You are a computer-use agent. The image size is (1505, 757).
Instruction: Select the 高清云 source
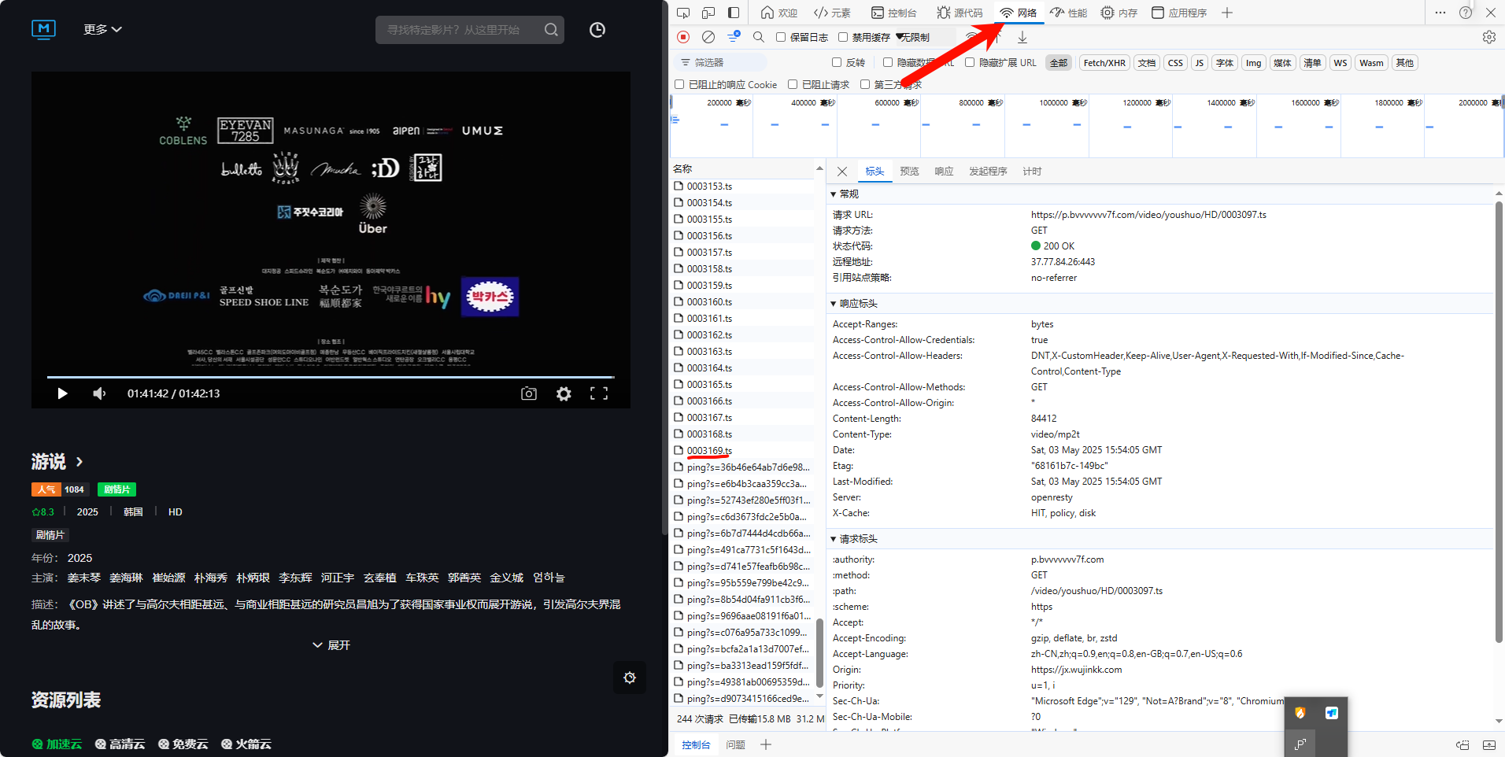120,744
